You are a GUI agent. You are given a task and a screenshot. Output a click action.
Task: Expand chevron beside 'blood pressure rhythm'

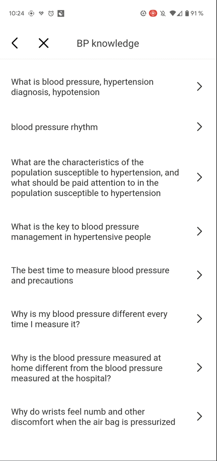[x=199, y=127]
